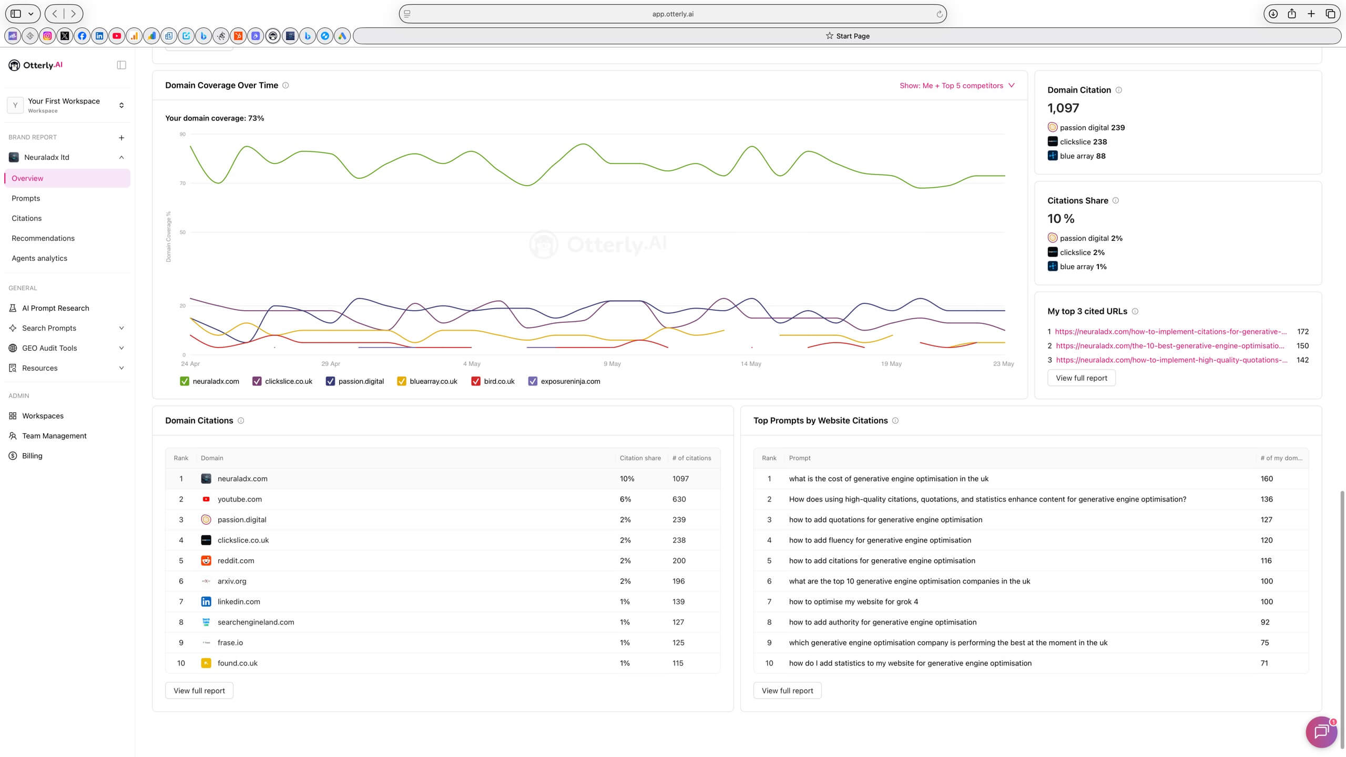
Task: Open the how-to-implement-citations URL link
Action: pos(1171,331)
